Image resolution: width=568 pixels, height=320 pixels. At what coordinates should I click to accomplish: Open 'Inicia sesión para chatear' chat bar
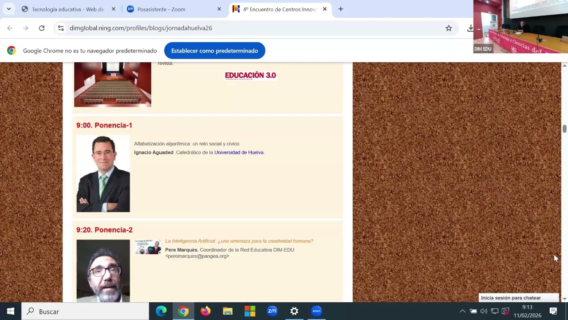pos(519,298)
